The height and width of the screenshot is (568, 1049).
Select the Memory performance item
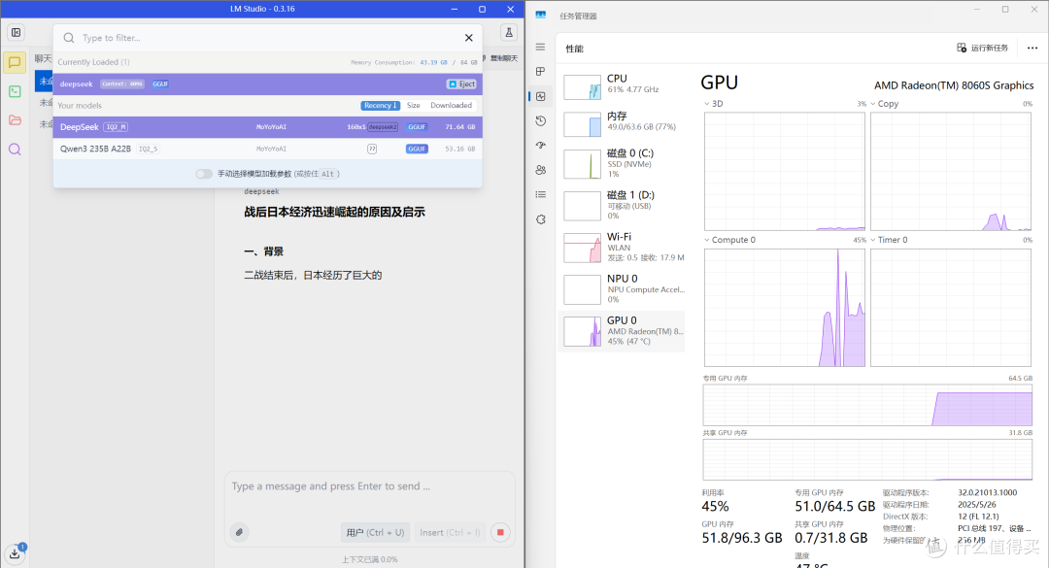(x=623, y=124)
